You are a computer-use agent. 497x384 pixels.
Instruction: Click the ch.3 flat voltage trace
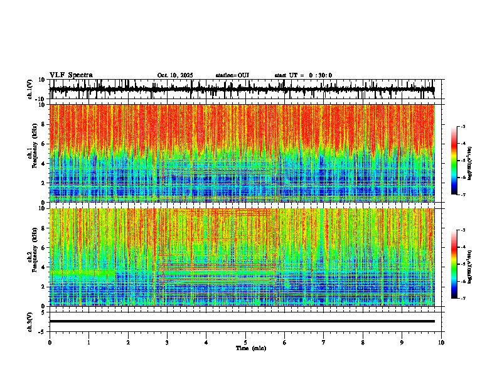pyautogui.click(x=242, y=321)
